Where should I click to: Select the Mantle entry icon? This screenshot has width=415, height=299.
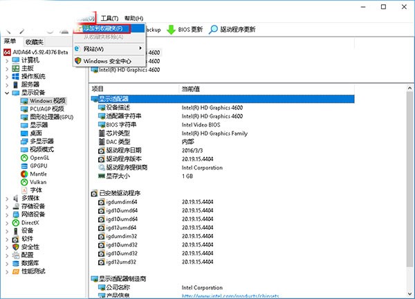[x=24, y=174]
